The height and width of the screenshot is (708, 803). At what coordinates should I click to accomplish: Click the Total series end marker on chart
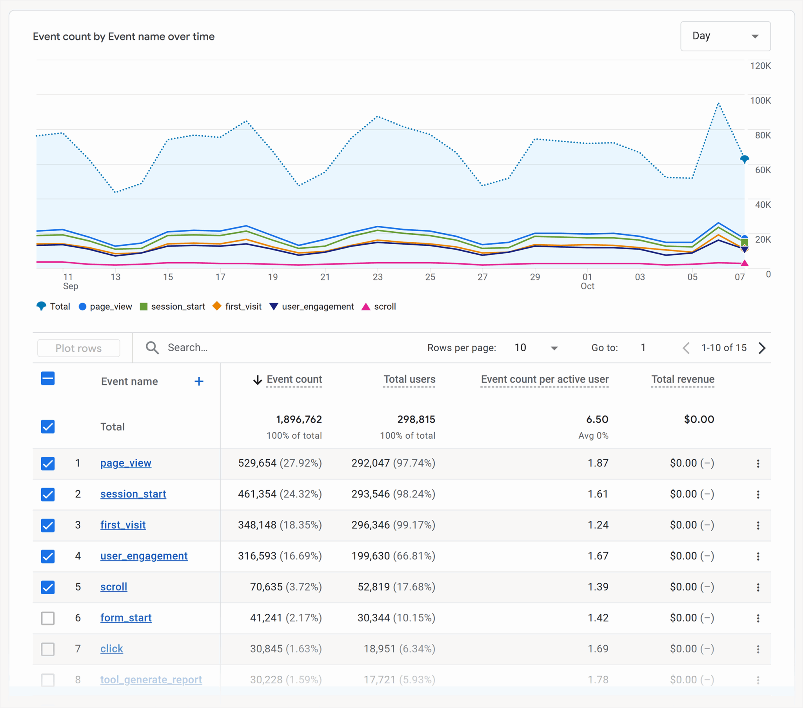point(744,159)
